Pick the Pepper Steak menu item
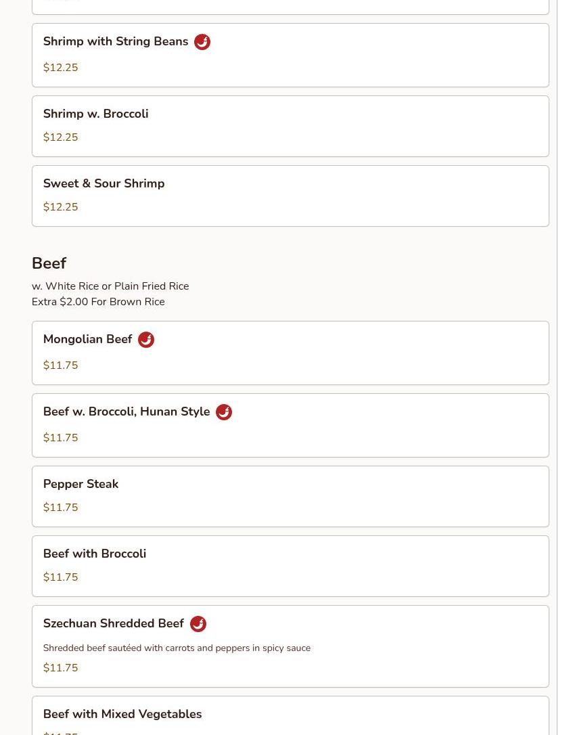571x735 pixels. point(290,496)
